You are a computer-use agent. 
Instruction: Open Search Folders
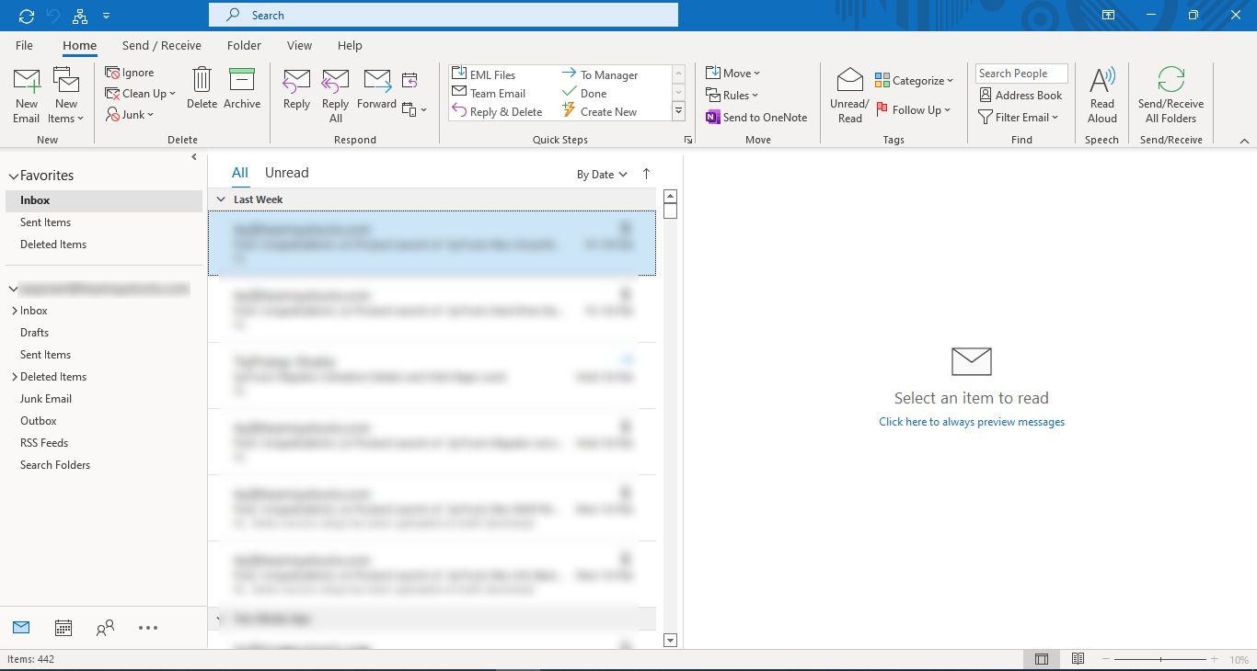point(55,465)
